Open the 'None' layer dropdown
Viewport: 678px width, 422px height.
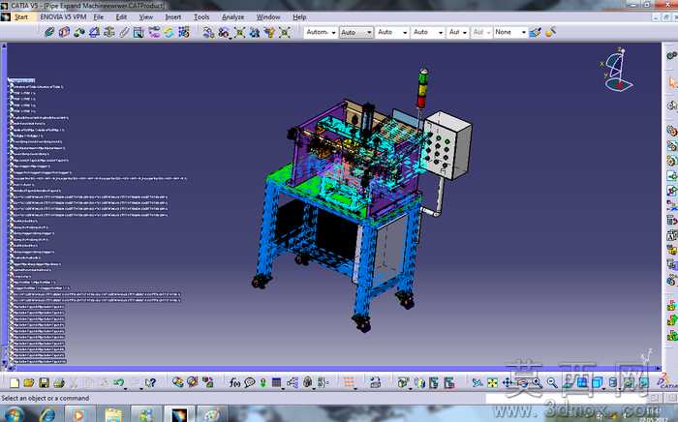pyautogui.click(x=510, y=32)
